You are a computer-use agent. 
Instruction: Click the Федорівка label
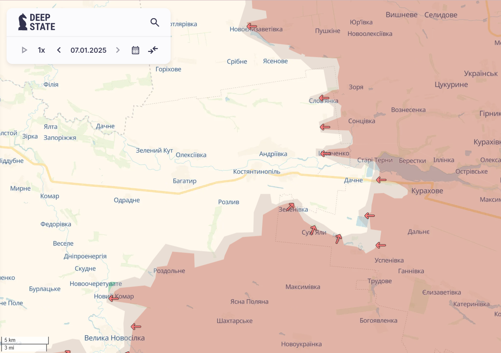56,224
